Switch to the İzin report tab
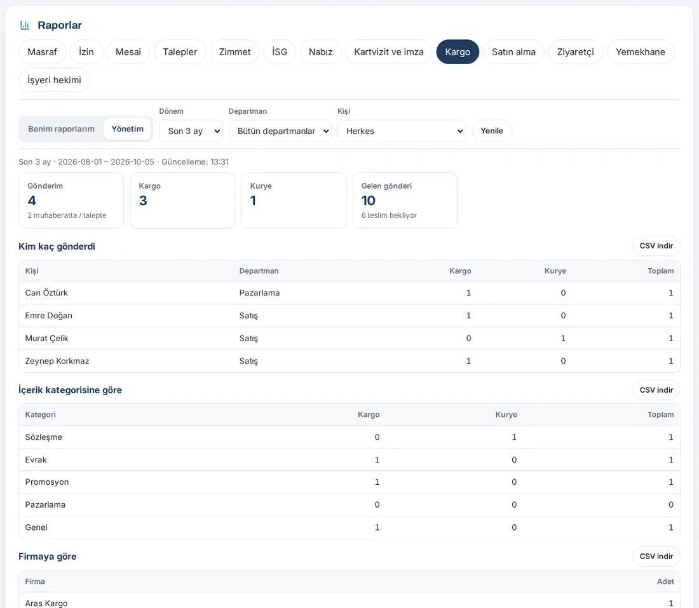The height and width of the screenshot is (608, 699). click(x=86, y=51)
